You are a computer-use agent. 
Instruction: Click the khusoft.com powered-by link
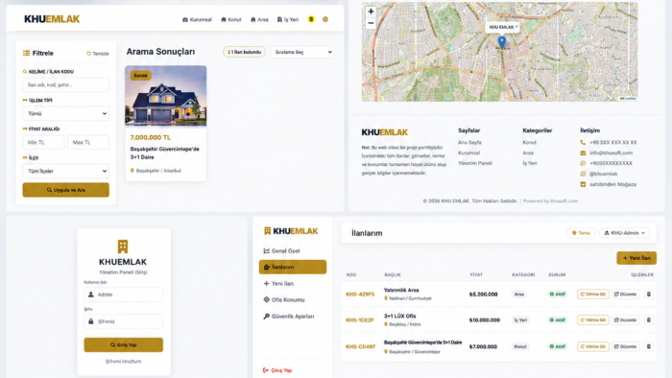[x=564, y=201]
